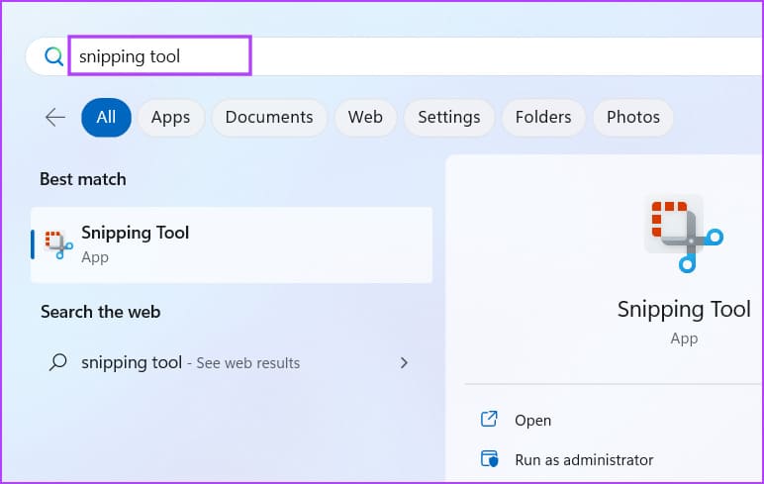
Task: Expand web results with the chevron arrow
Action: (404, 362)
